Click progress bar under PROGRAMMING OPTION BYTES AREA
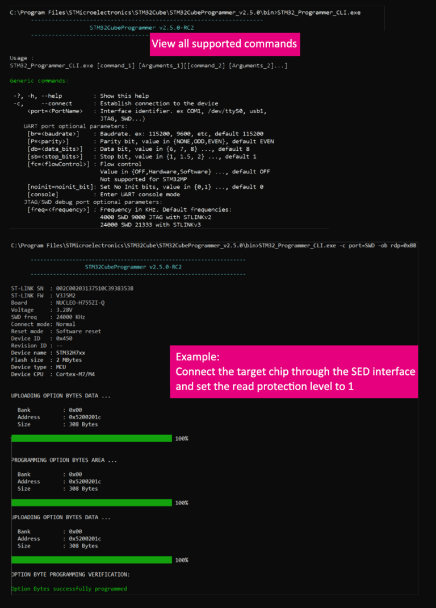Image resolution: width=436 pixels, height=608 pixels. pyautogui.click(x=91, y=502)
